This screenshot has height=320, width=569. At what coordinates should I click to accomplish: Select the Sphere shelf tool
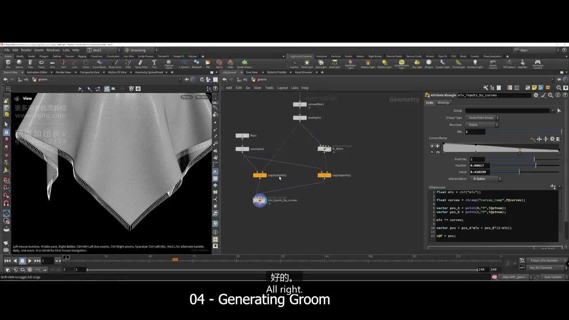pos(19,64)
